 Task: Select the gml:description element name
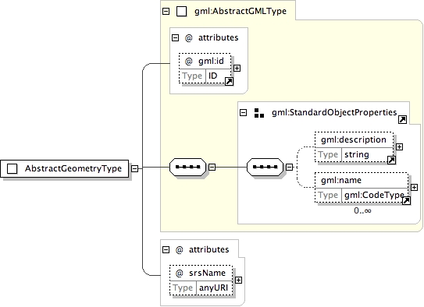pos(354,139)
